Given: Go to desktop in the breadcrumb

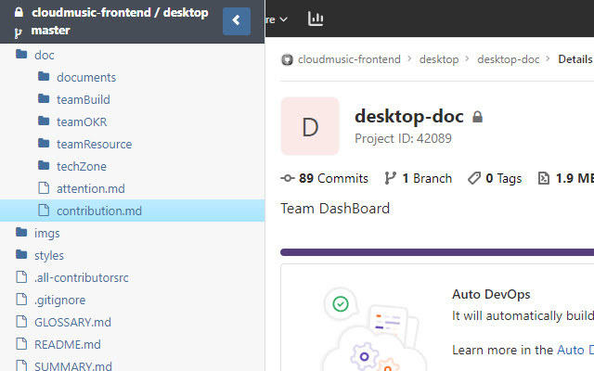Looking at the screenshot, I should pos(438,59).
